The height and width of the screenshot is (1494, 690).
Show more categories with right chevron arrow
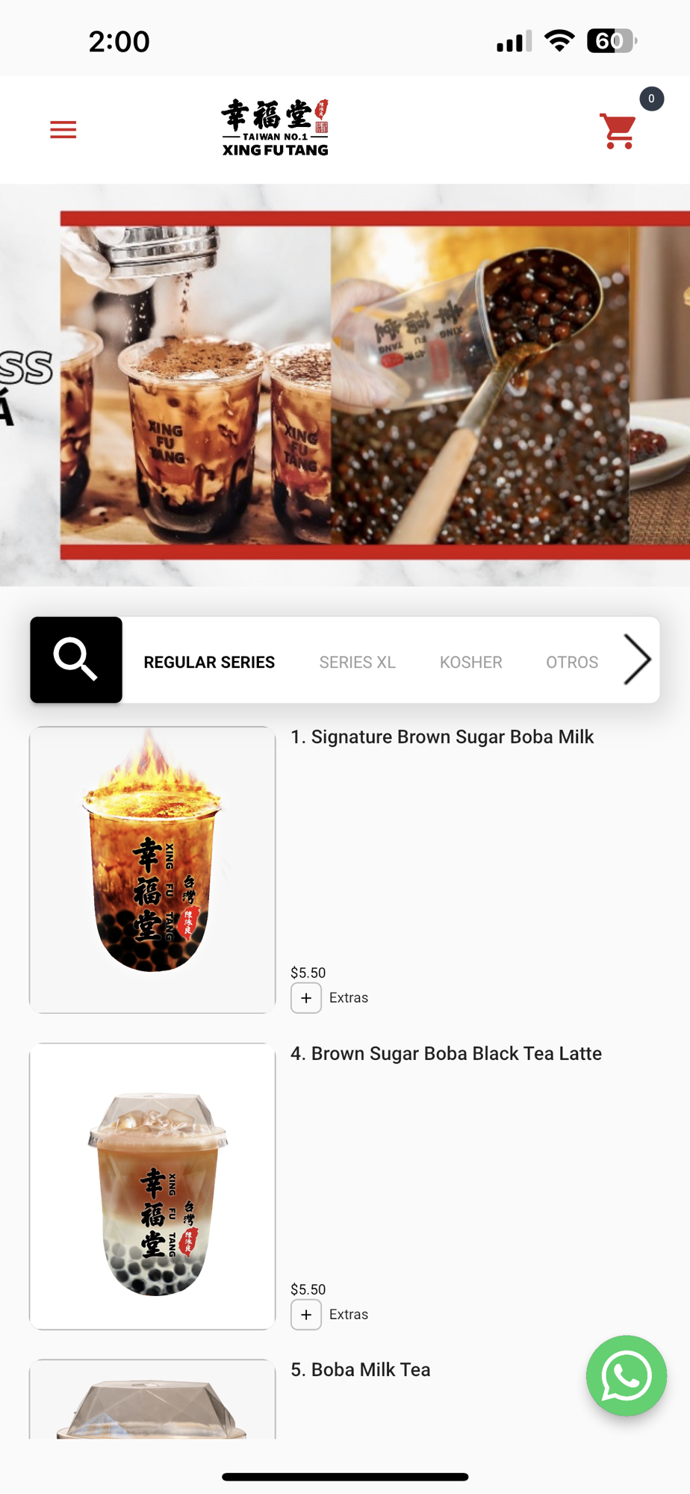pyautogui.click(x=638, y=660)
